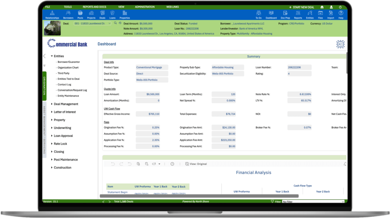Open the Deal selector dropdown

[110, 24]
